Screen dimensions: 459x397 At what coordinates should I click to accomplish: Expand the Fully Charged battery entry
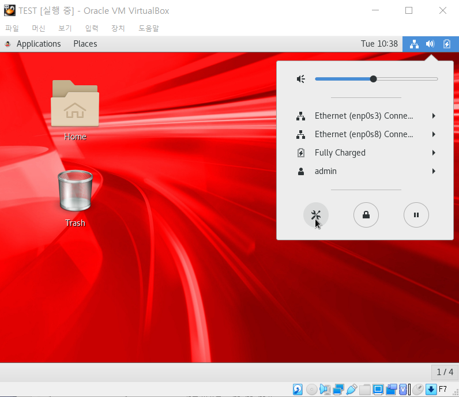click(x=434, y=153)
